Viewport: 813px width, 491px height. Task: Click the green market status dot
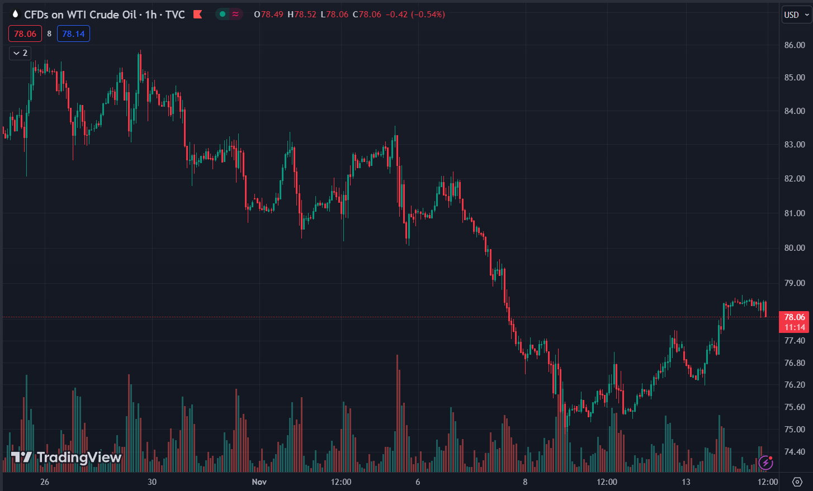point(223,15)
